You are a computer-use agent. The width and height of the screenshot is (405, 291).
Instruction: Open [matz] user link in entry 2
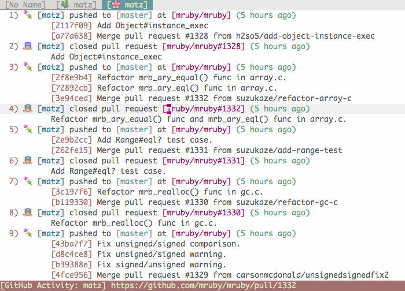51,46
